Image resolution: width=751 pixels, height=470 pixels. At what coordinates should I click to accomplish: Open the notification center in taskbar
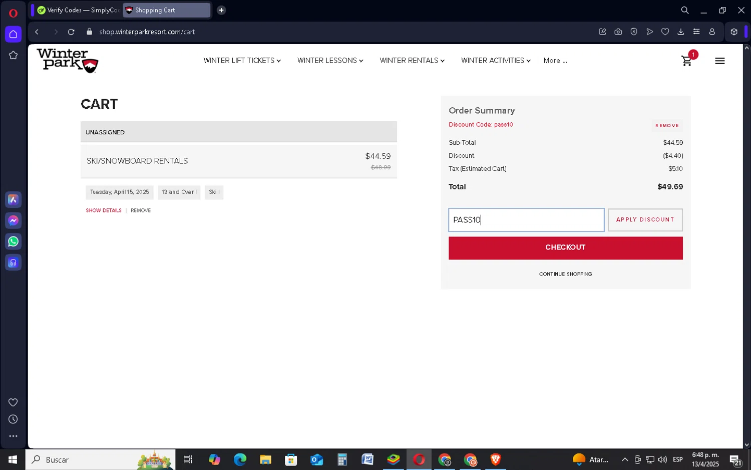pyautogui.click(x=735, y=460)
